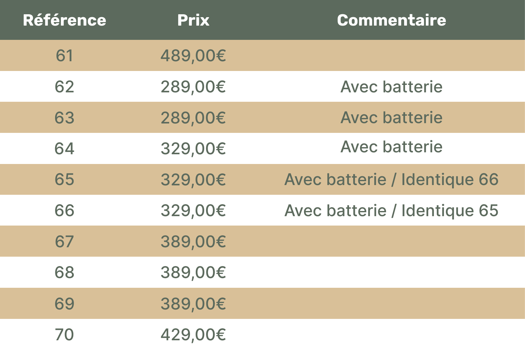
Task: Select reference number 70 cell
Action: (x=64, y=334)
